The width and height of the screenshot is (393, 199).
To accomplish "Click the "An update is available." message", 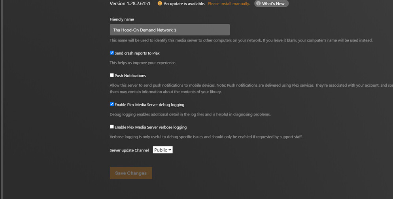I will point(184,4).
